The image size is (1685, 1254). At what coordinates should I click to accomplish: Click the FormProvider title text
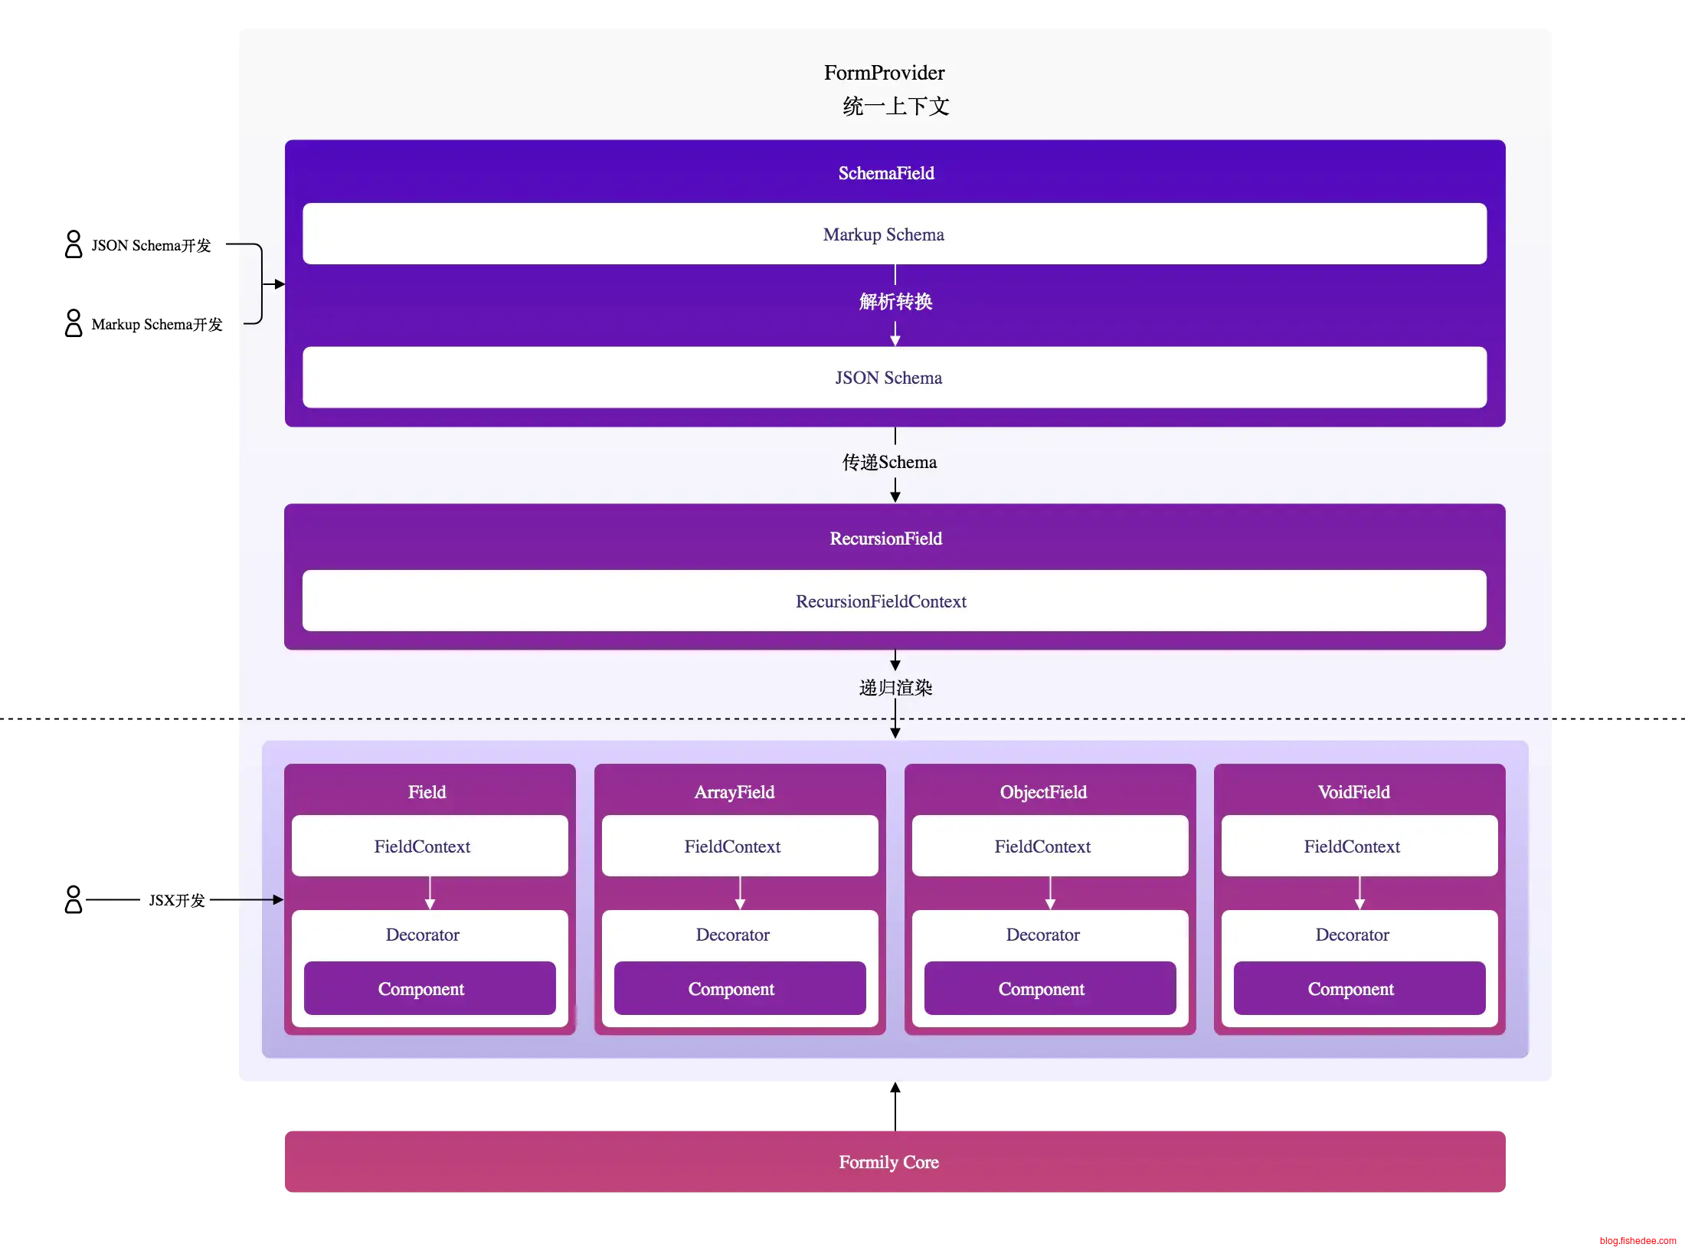[x=884, y=73]
